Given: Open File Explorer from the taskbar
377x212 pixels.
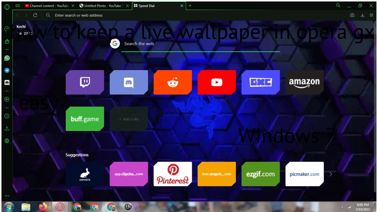Looking at the screenshot, I should tap(26, 207).
